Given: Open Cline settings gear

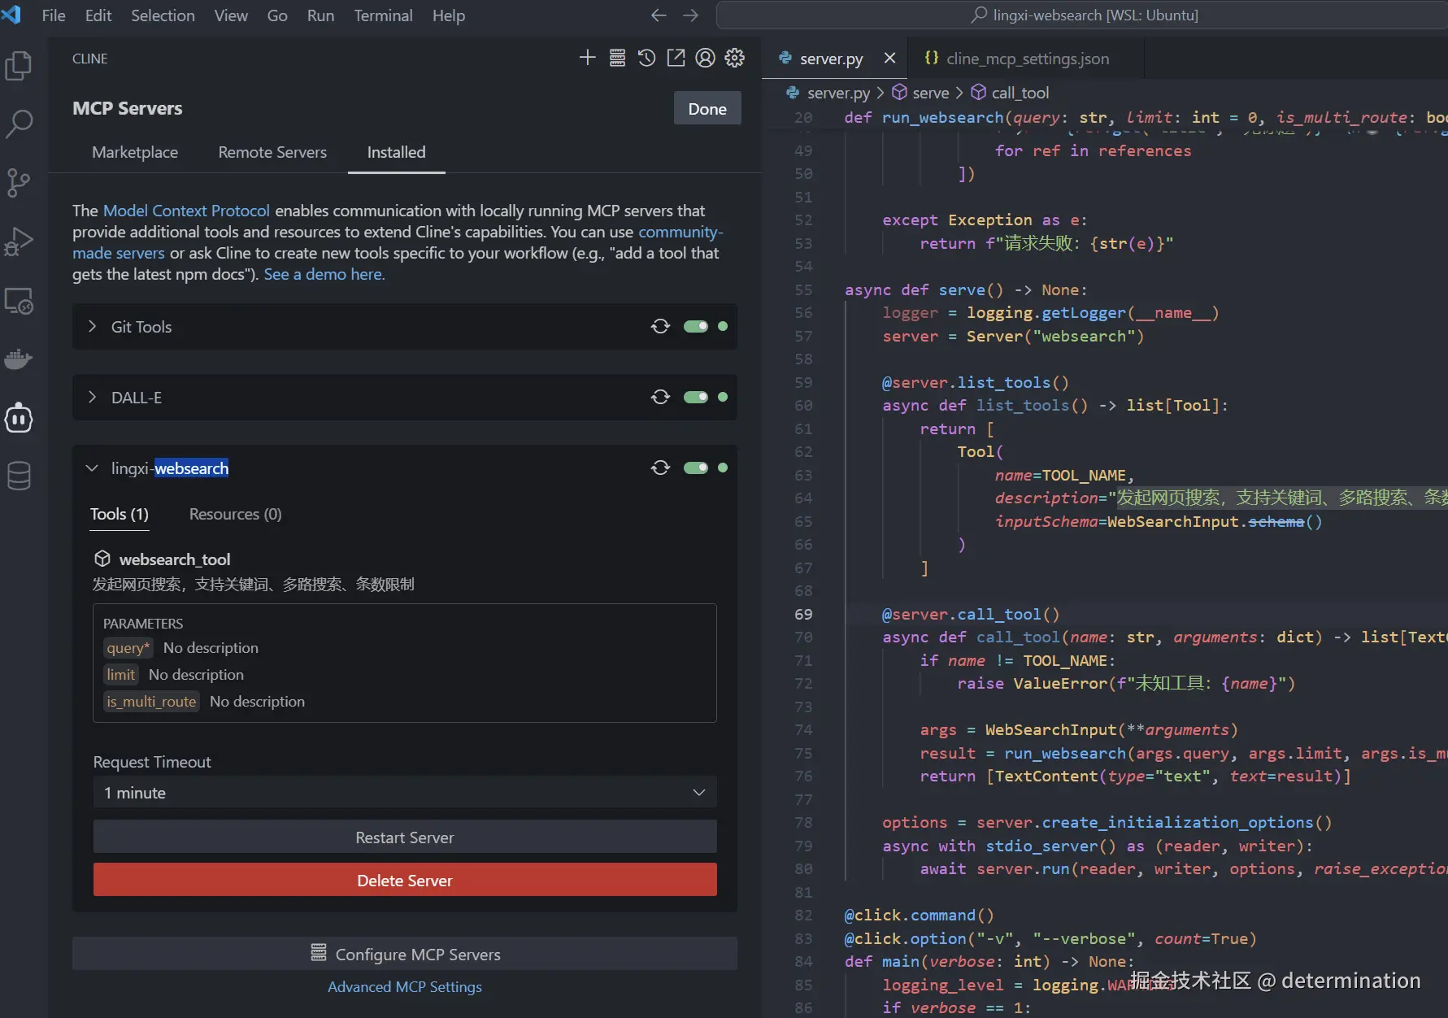Looking at the screenshot, I should [734, 58].
